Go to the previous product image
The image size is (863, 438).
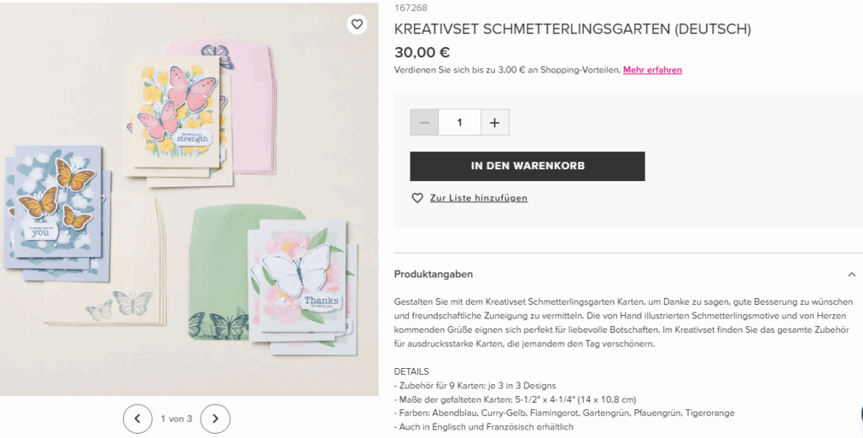tap(137, 419)
